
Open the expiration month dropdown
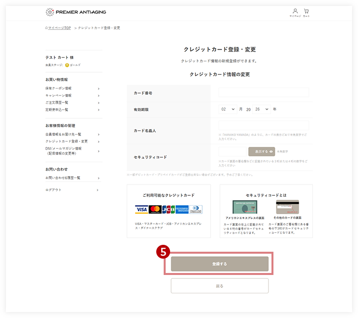228,109
